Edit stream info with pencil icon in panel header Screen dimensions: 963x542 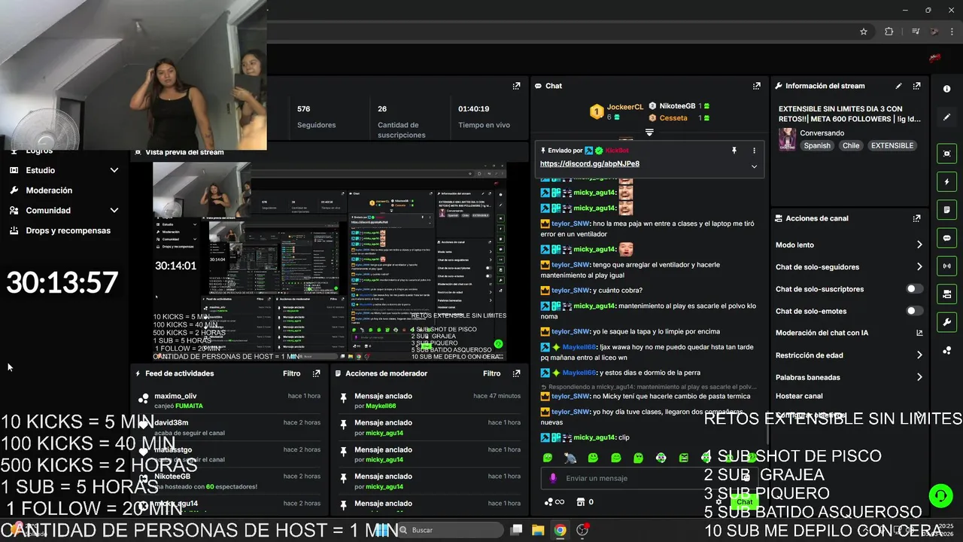pyautogui.click(x=898, y=86)
